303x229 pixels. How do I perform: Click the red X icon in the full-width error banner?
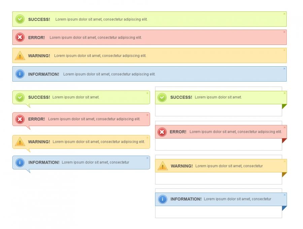click(20, 37)
